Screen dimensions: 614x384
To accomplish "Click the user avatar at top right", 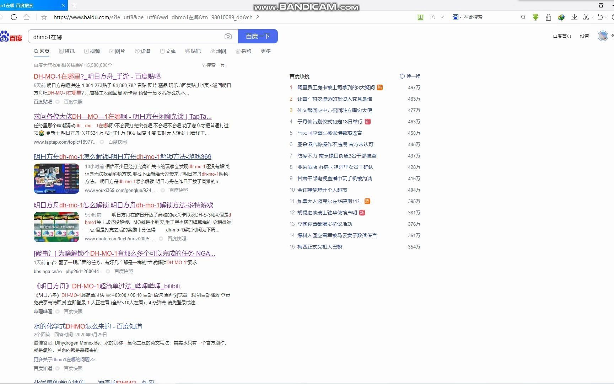I will pos(603,36).
